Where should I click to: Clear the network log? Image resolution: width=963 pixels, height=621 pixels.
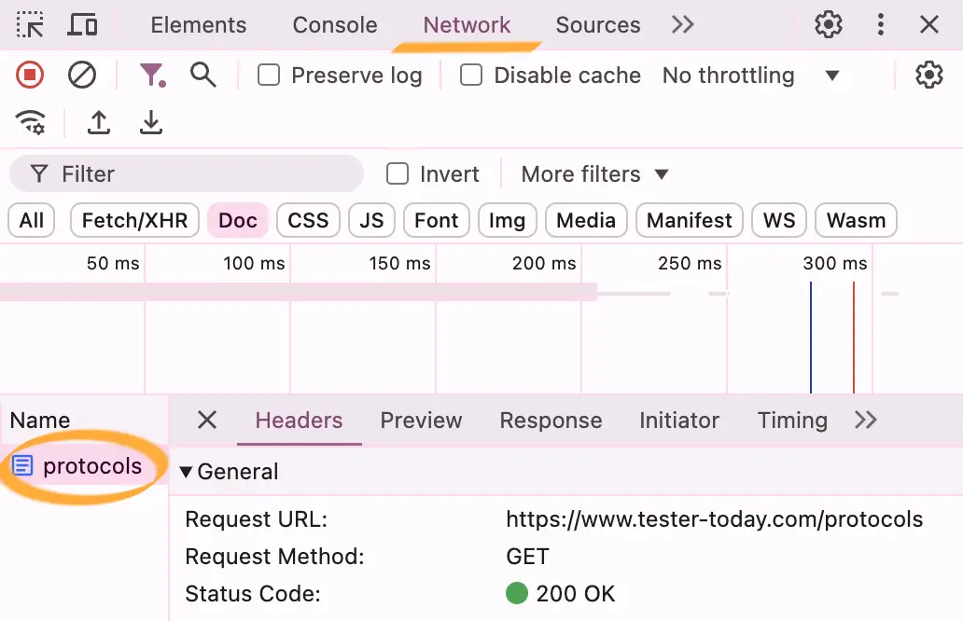[82, 76]
